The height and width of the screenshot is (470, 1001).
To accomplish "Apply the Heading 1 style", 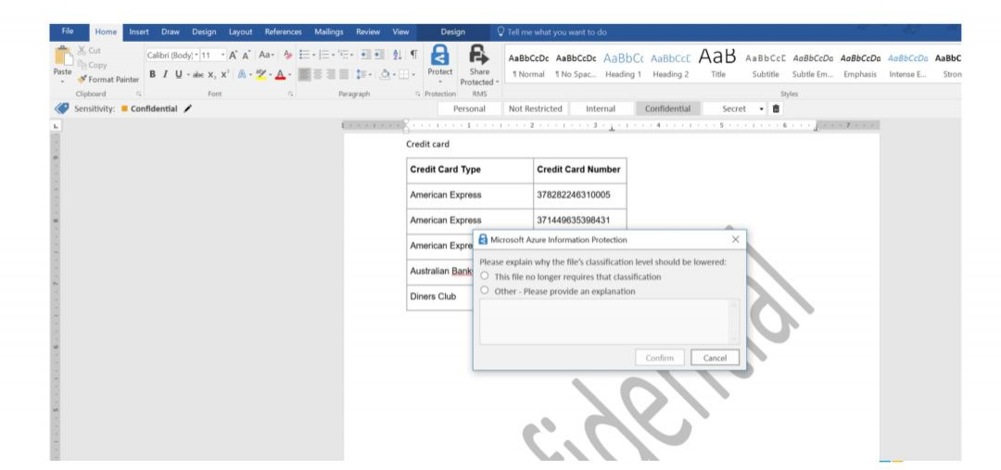I will click(623, 65).
